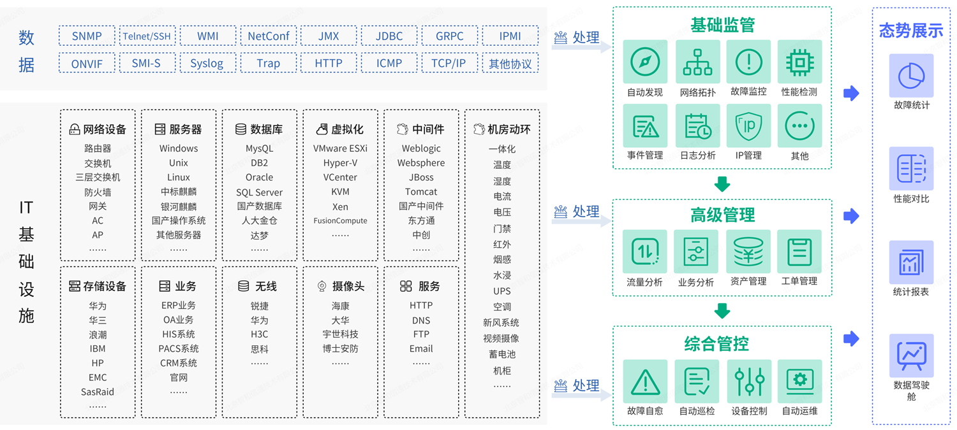Click the blue arrow next to 故障统计
The image size is (957, 430).
851,93
